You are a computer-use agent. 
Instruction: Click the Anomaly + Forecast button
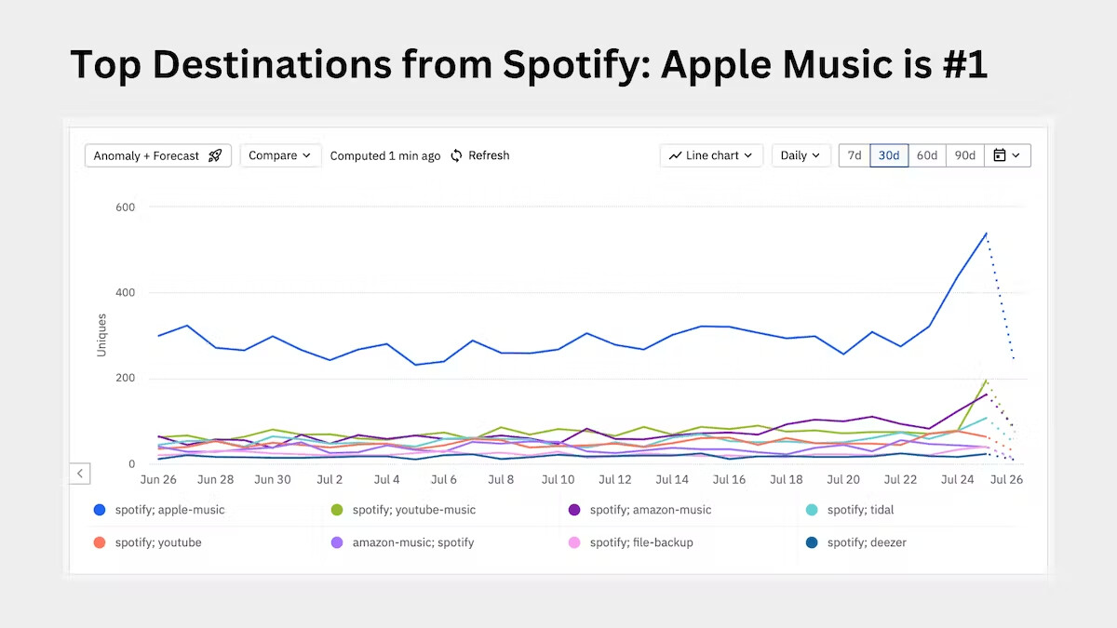pyautogui.click(x=158, y=155)
